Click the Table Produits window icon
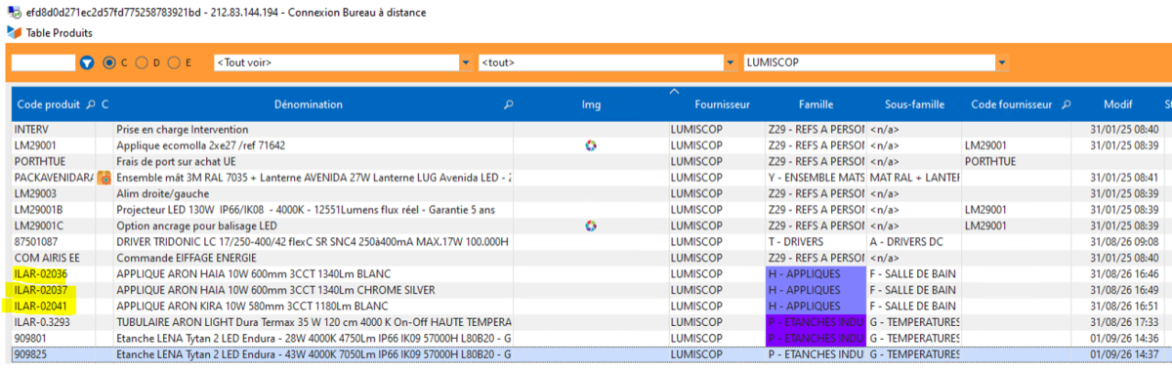This screenshot has width=1172, height=369. (x=13, y=32)
